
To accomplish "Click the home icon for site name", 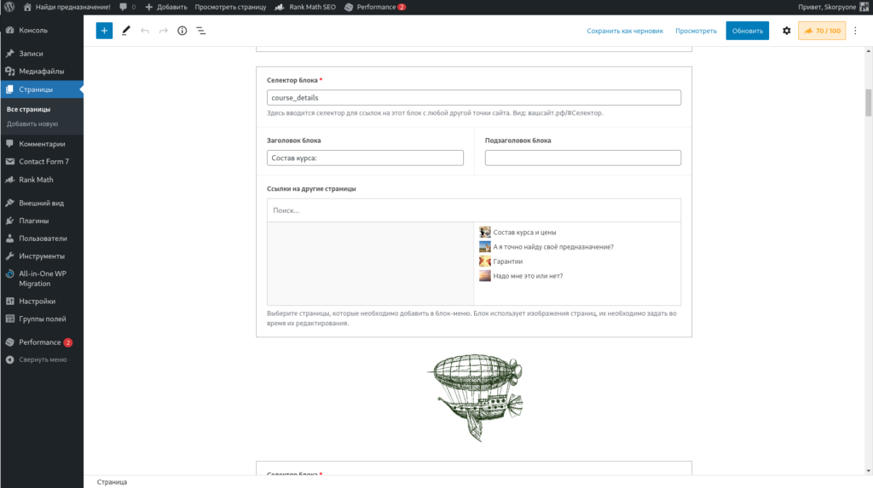I will (27, 7).
